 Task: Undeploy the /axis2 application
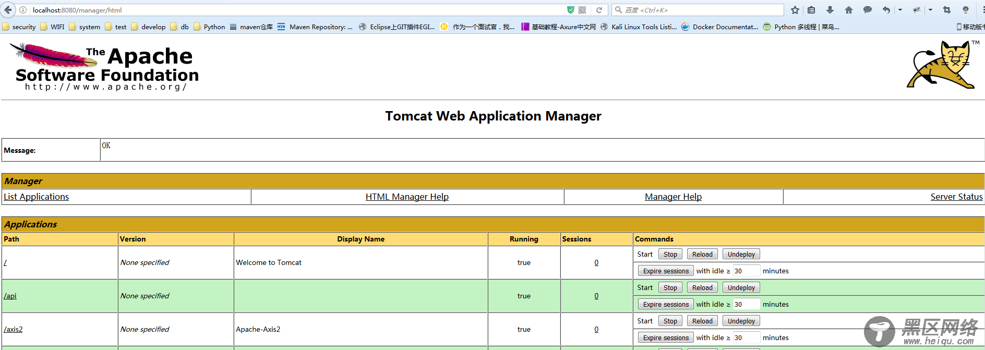[x=741, y=321]
